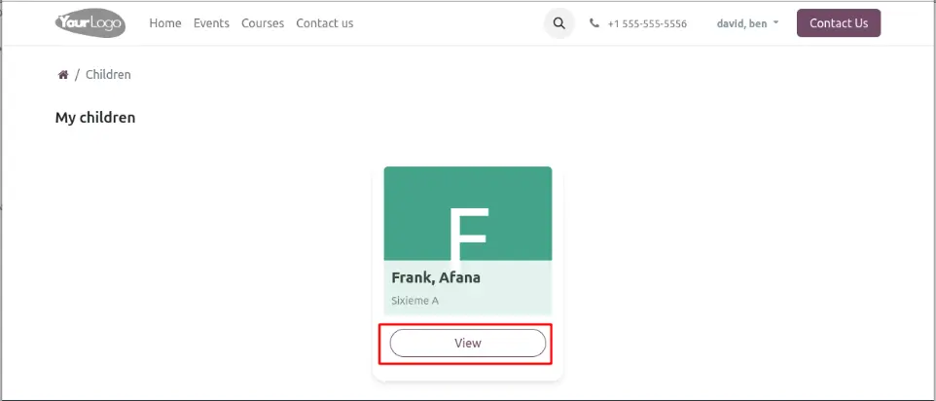Open the Courses menu item
The image size is (936, 401).
(263, 23)
